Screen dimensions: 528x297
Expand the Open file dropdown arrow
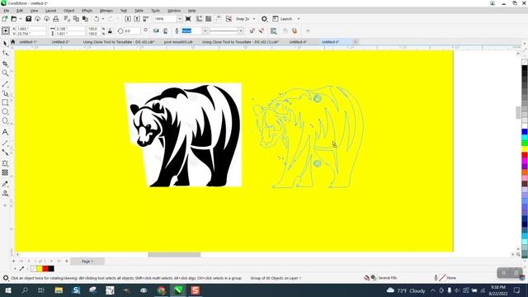(20, 19)
